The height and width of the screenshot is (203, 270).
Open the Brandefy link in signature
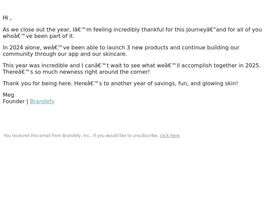pyautogui.click(x=42, y=101)
